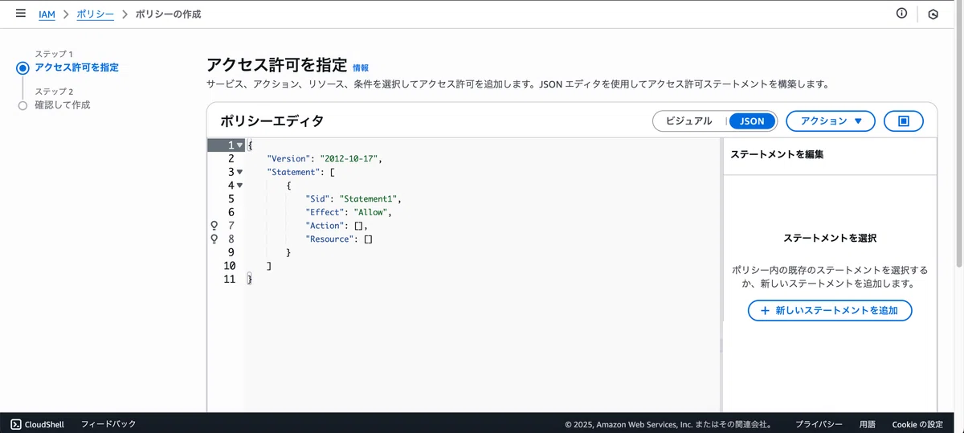Open プライバシー footer link
The height and width of the screenshot is (433, 964).
819,424
